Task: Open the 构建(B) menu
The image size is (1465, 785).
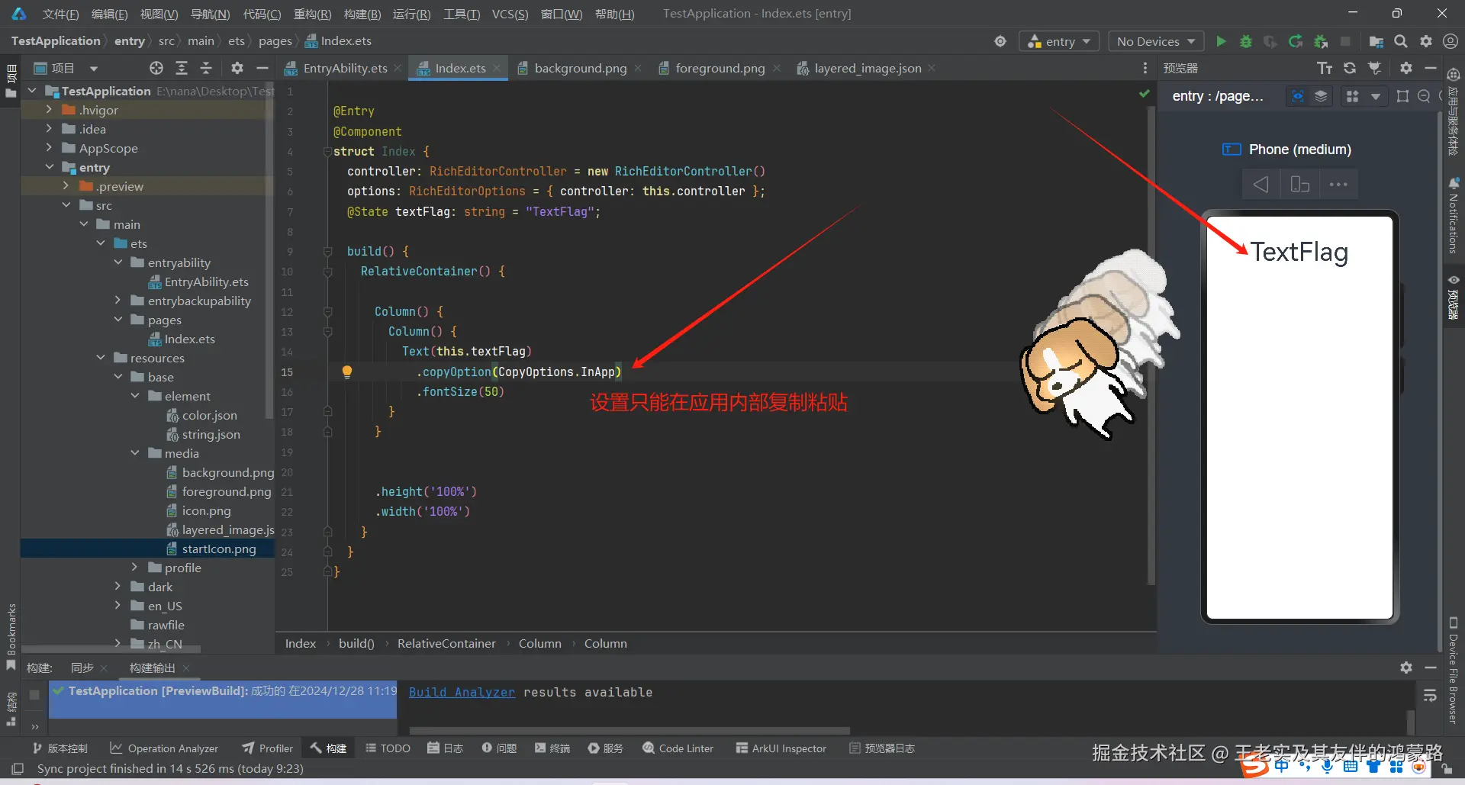Action: pos(362,14)
